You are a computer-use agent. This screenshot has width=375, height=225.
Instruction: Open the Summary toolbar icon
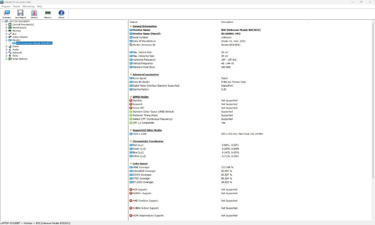(7, 14)
